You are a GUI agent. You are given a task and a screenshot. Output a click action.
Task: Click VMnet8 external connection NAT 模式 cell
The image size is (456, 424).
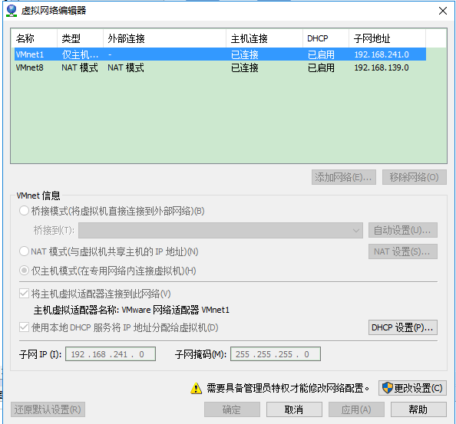pyautogui.click(x=126, y=67)
